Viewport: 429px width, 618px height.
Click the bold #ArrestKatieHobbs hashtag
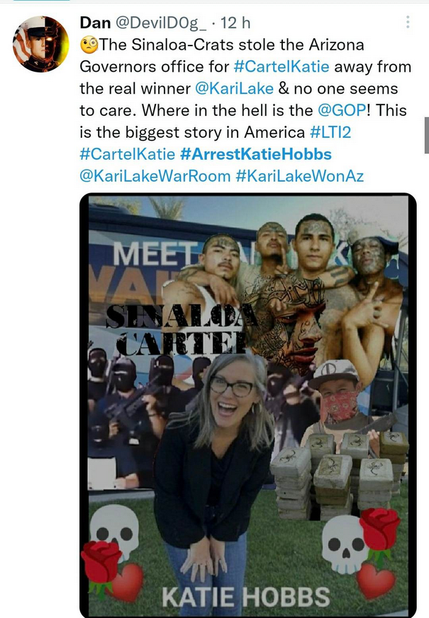click(256, 154)
